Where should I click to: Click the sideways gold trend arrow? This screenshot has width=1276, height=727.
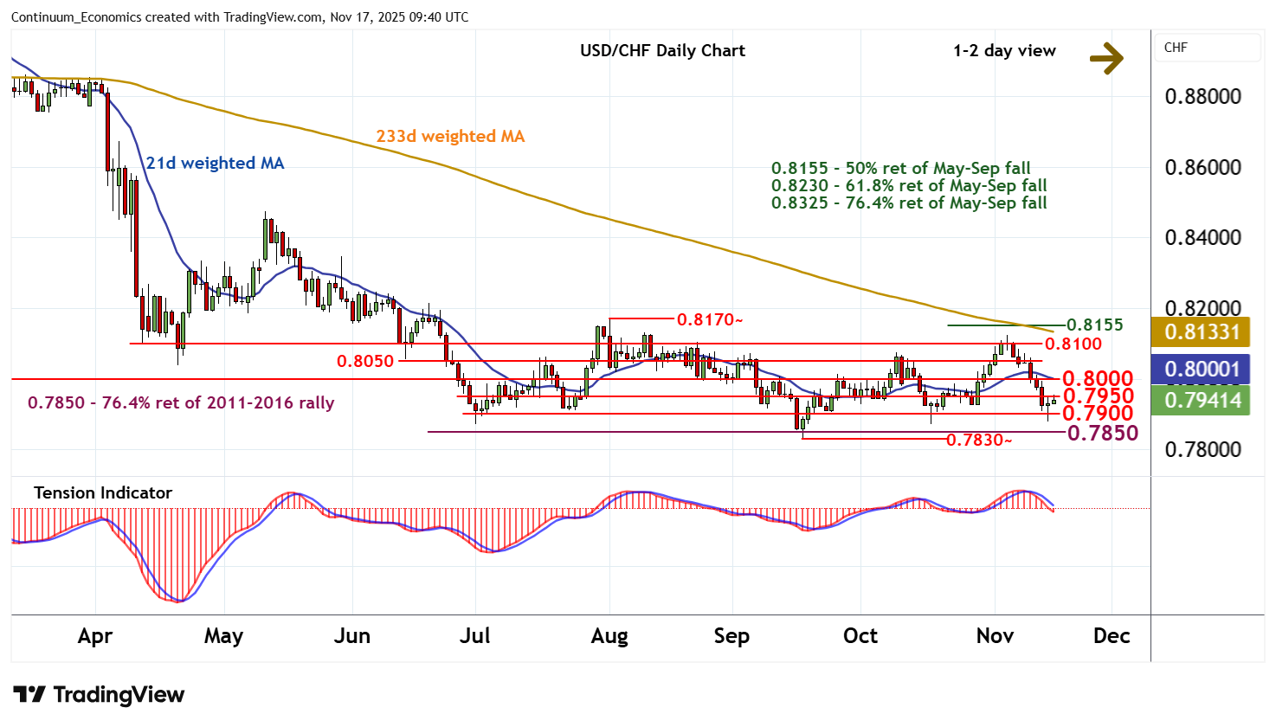tap(1105, 58)
